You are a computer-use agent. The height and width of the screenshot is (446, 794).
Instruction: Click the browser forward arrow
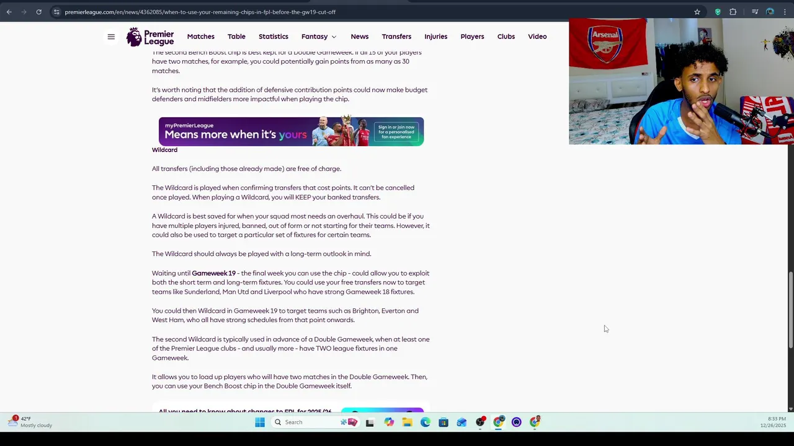coord(24,12)
